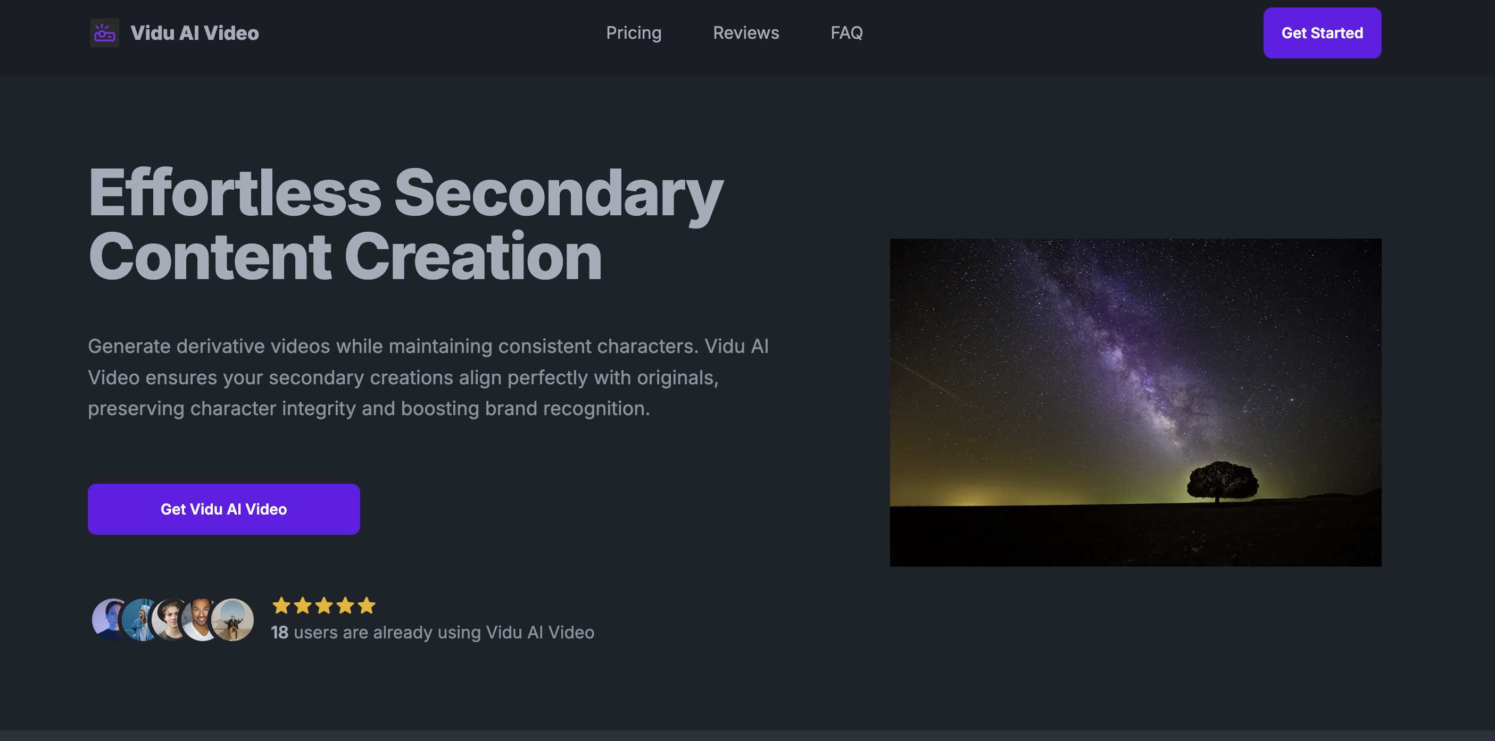This screenshot has height=741, width=1495.
Task: Click the fifth gold rating star
Action: click(366, 605)
